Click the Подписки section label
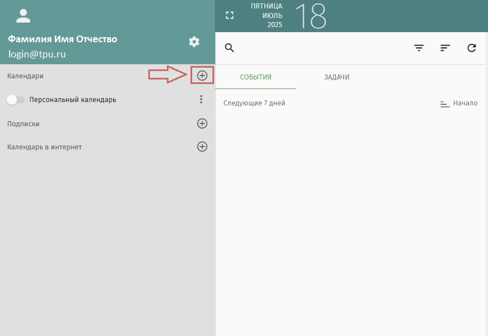Image resolution: width=488 pixels, height=336 pixels. [23, 124]
